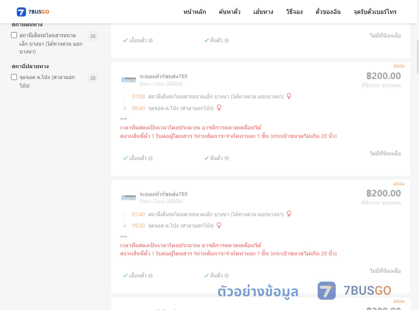Click Rayong operator logo in 07:00 trip
This screenshot has height=310, width=419.
click(x=128, y=80)
